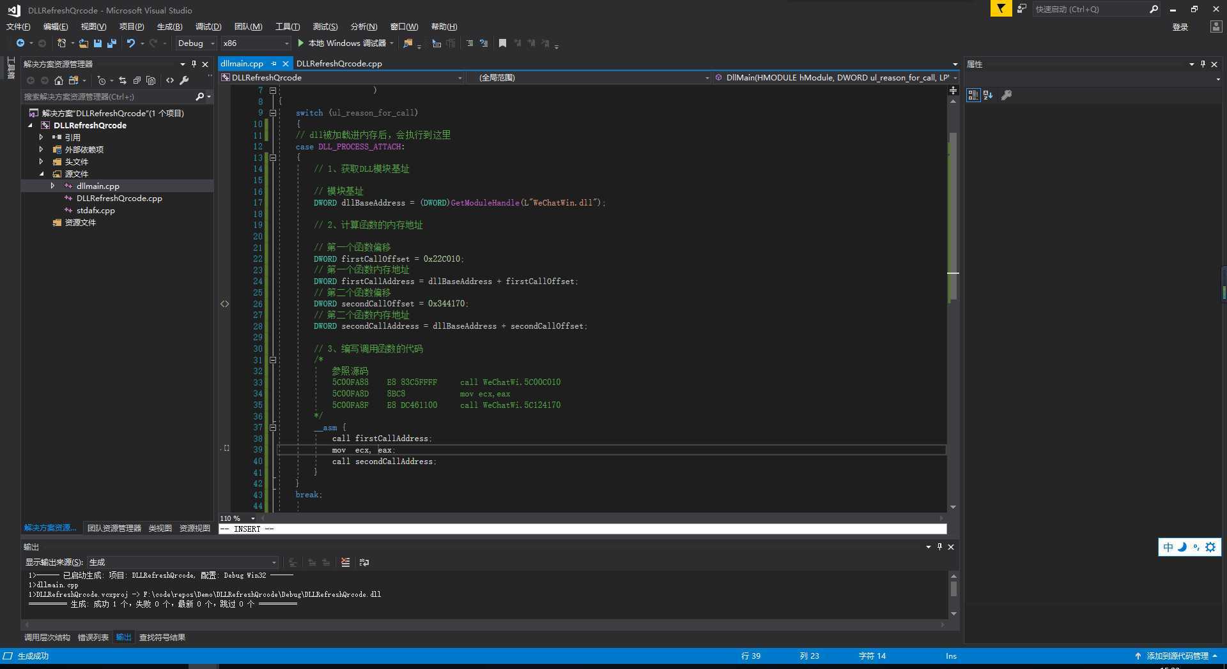Uncomment the selected lines
This screenshot has height=669, width=1227.
point(484,43)
